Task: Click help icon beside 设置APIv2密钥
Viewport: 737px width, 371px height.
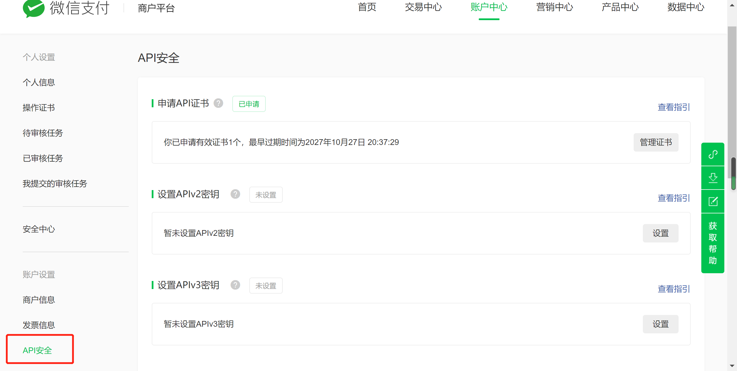Action: pyautogui.click(x=235, y=194)
